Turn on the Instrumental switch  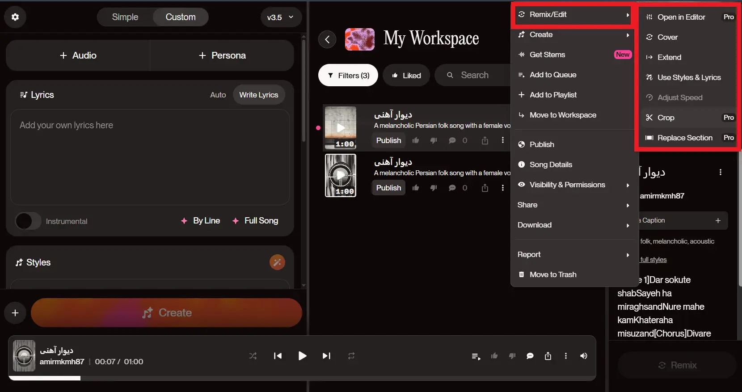click(x=28, y=221)
